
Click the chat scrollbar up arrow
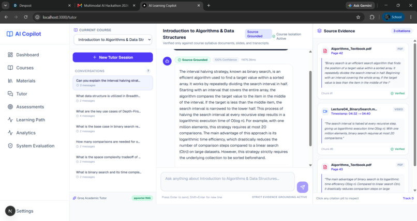pyautogui.click(x=310, y=52)
